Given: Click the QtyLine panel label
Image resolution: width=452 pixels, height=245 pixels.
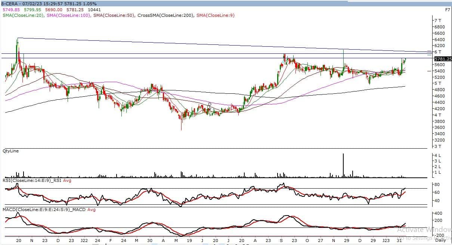Looking at the screenshot, I should pyautogui.click(x=10, y=151).
